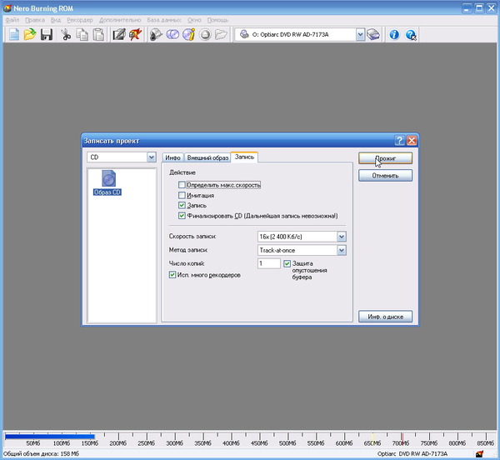This screenshot has height=460, width=500.
Task: Click the Paste clipboard icon
Action: tap(98, 34)
